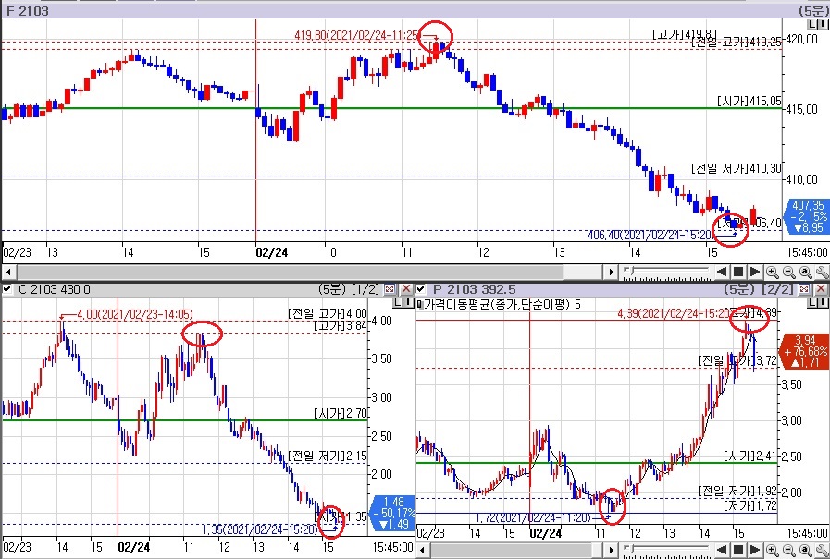Zoom out using the P 2103 chart magnifier minus
Viewport: 830px width, 559px height.
[788, 550]
